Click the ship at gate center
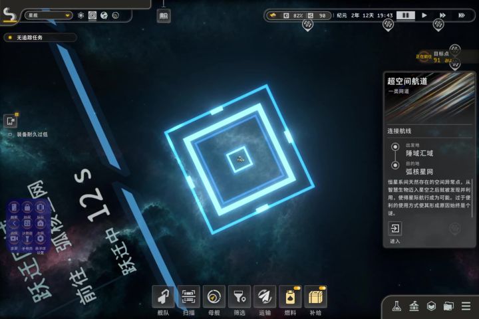The height and width of the screenshot is (319, 479). pyautogui.click(x=239, y=159)
